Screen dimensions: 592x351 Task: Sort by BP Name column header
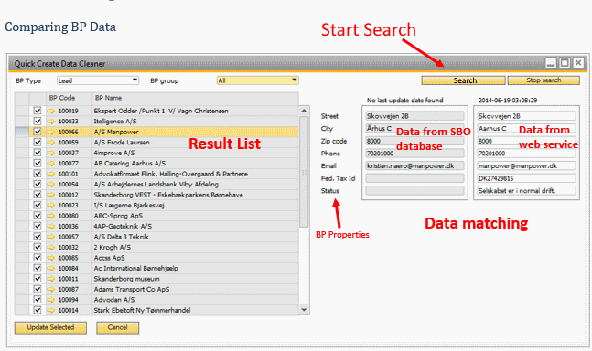point(195,98)
